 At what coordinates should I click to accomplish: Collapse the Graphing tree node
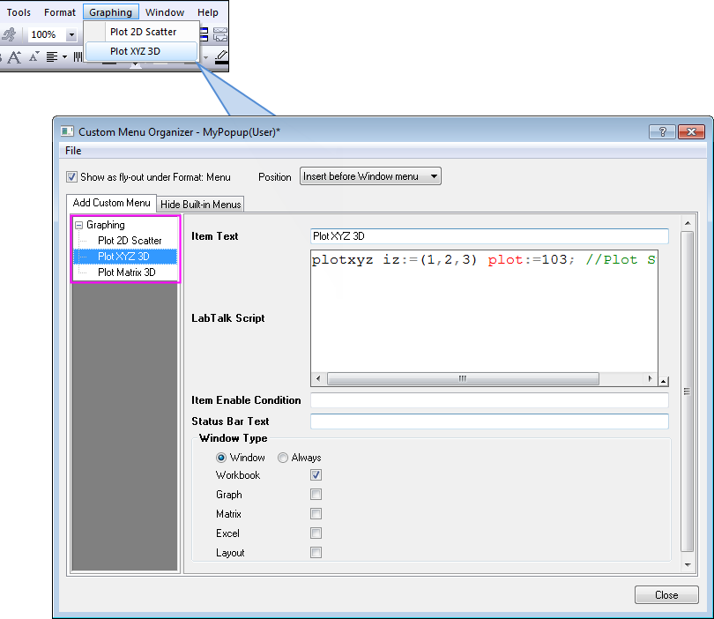[79, 225]
